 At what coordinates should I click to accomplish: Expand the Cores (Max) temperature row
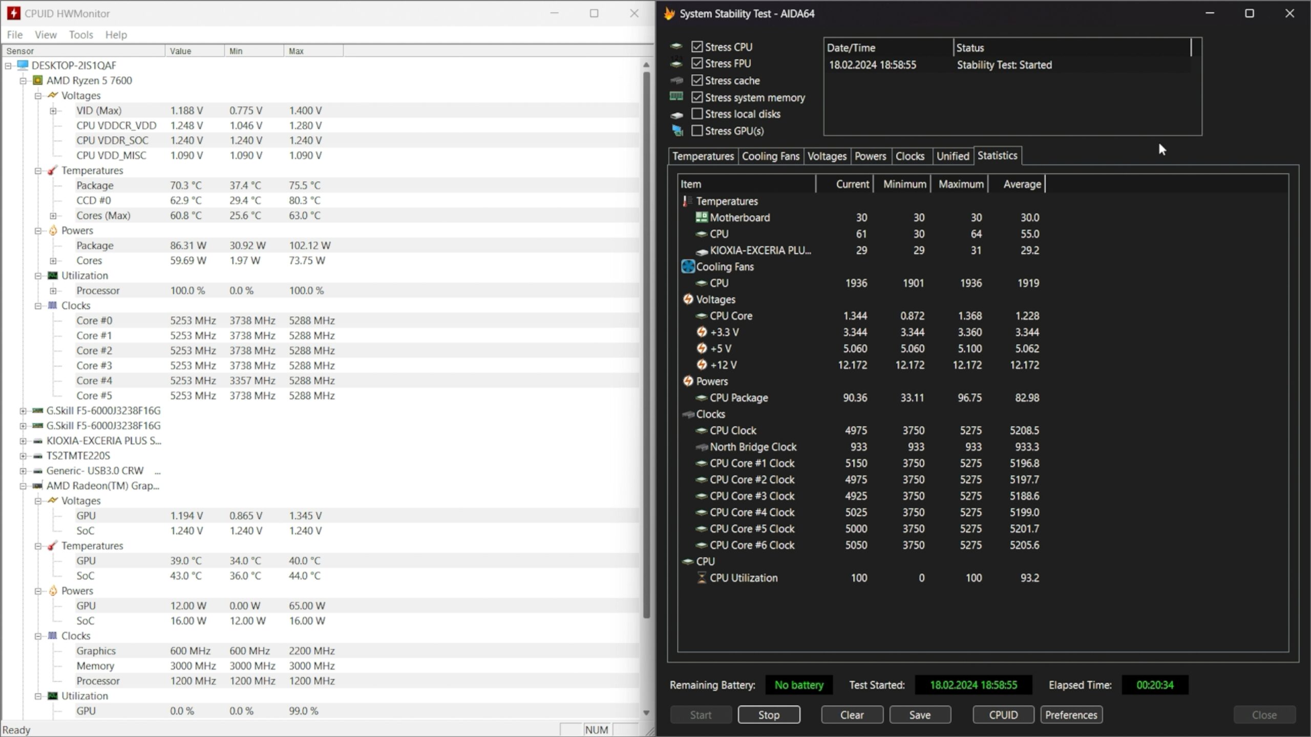(53, 216)
